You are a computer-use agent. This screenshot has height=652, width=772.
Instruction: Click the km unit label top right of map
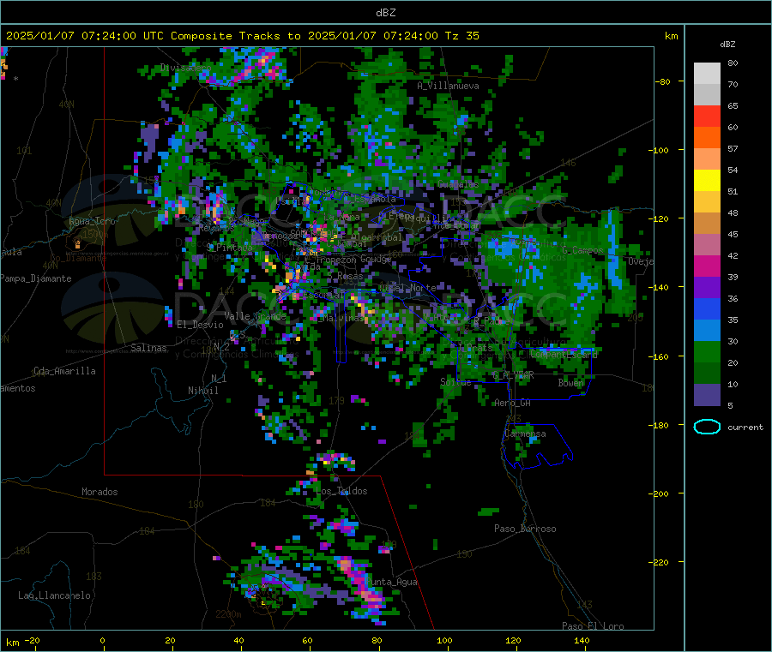click(671, 36)
